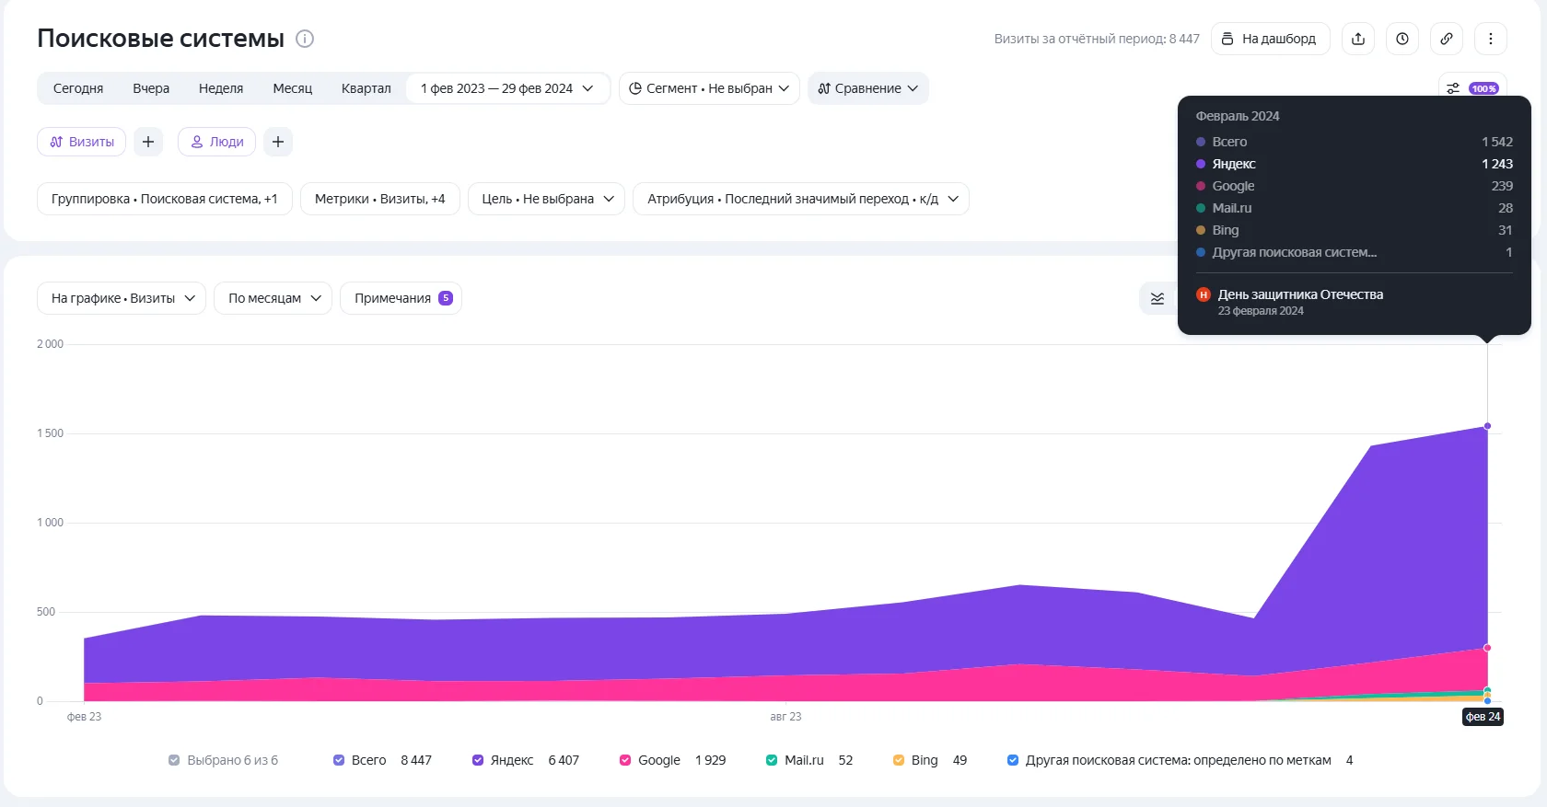Click the accuracy sliders icon with 100%

(1472, 88)
